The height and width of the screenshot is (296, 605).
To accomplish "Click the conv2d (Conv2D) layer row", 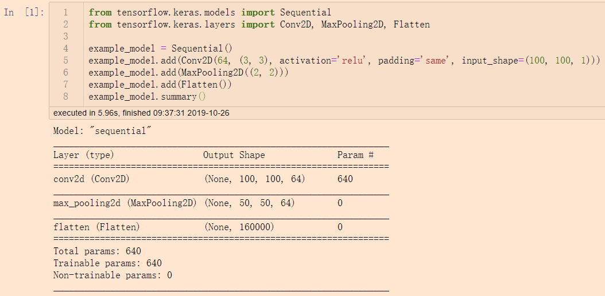I will (x=92, y=179).
